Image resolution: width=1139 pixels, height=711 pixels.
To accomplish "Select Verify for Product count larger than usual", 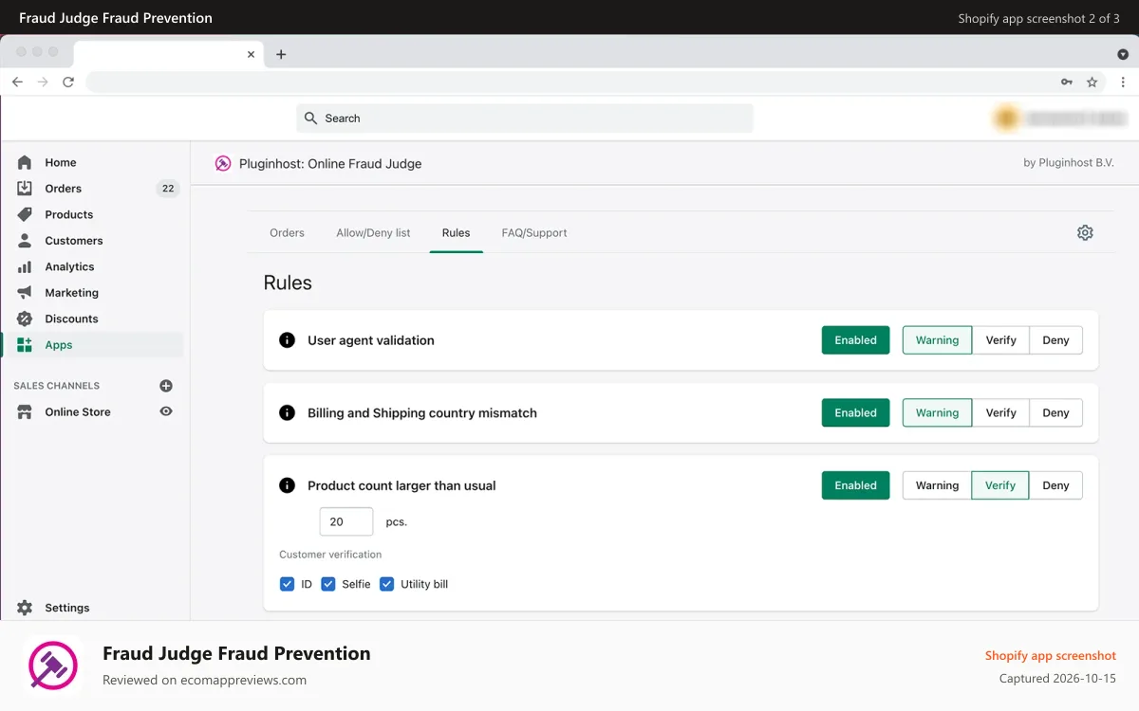I will [x=1000, y=485].
